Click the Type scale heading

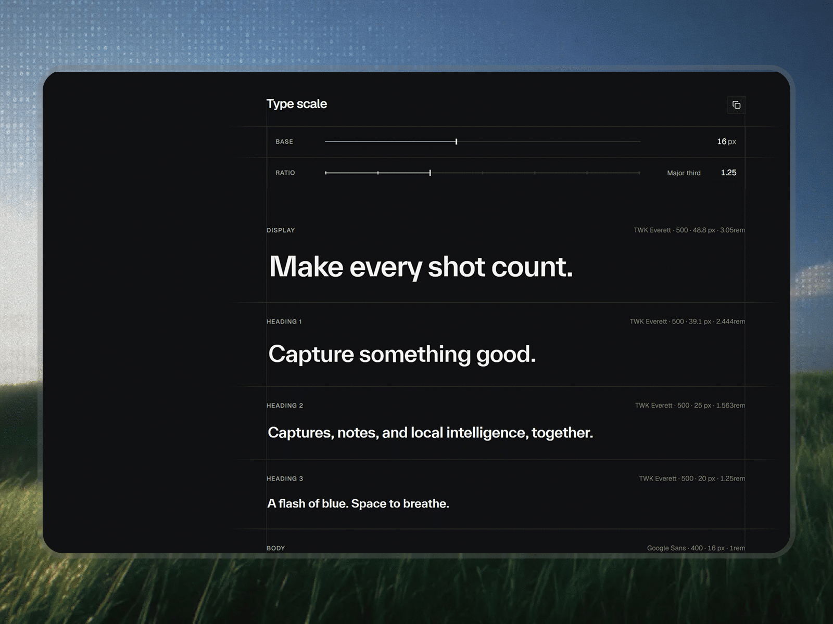tap(297, 104)
